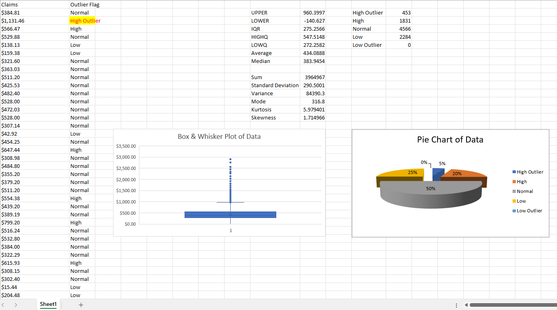Select the highlighted High Outlier cell
Screen dimensions: 557x310
pos(82,21)
